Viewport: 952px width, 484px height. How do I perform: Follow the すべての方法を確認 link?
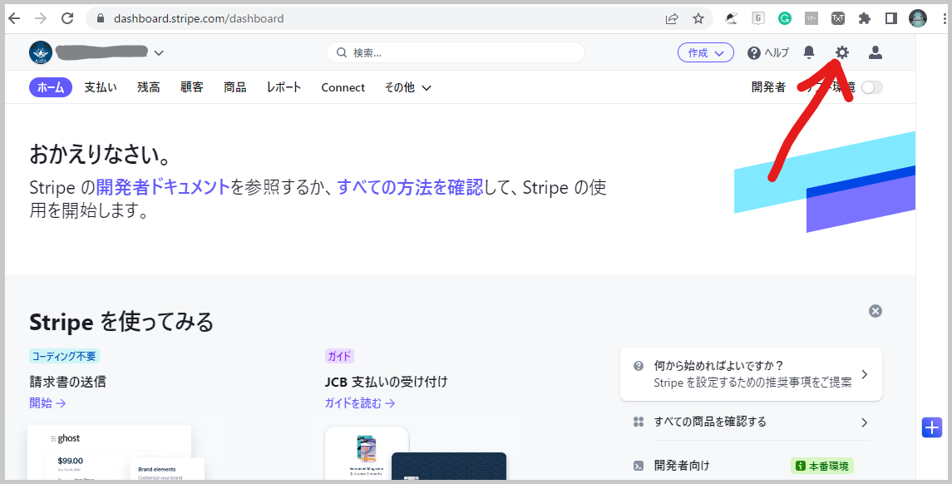(410, 186)
